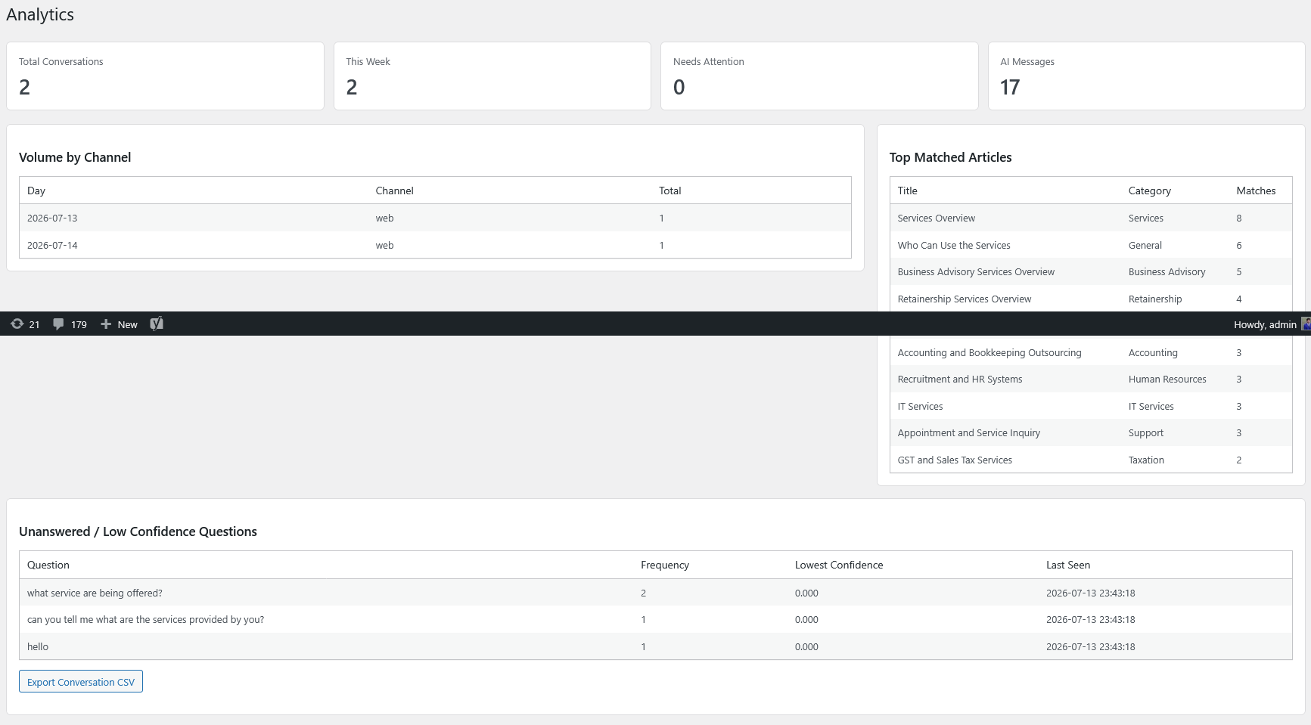Select Business Advisory Services Overview title
Screen dimensions: 1311x725
tap(976, 271)
